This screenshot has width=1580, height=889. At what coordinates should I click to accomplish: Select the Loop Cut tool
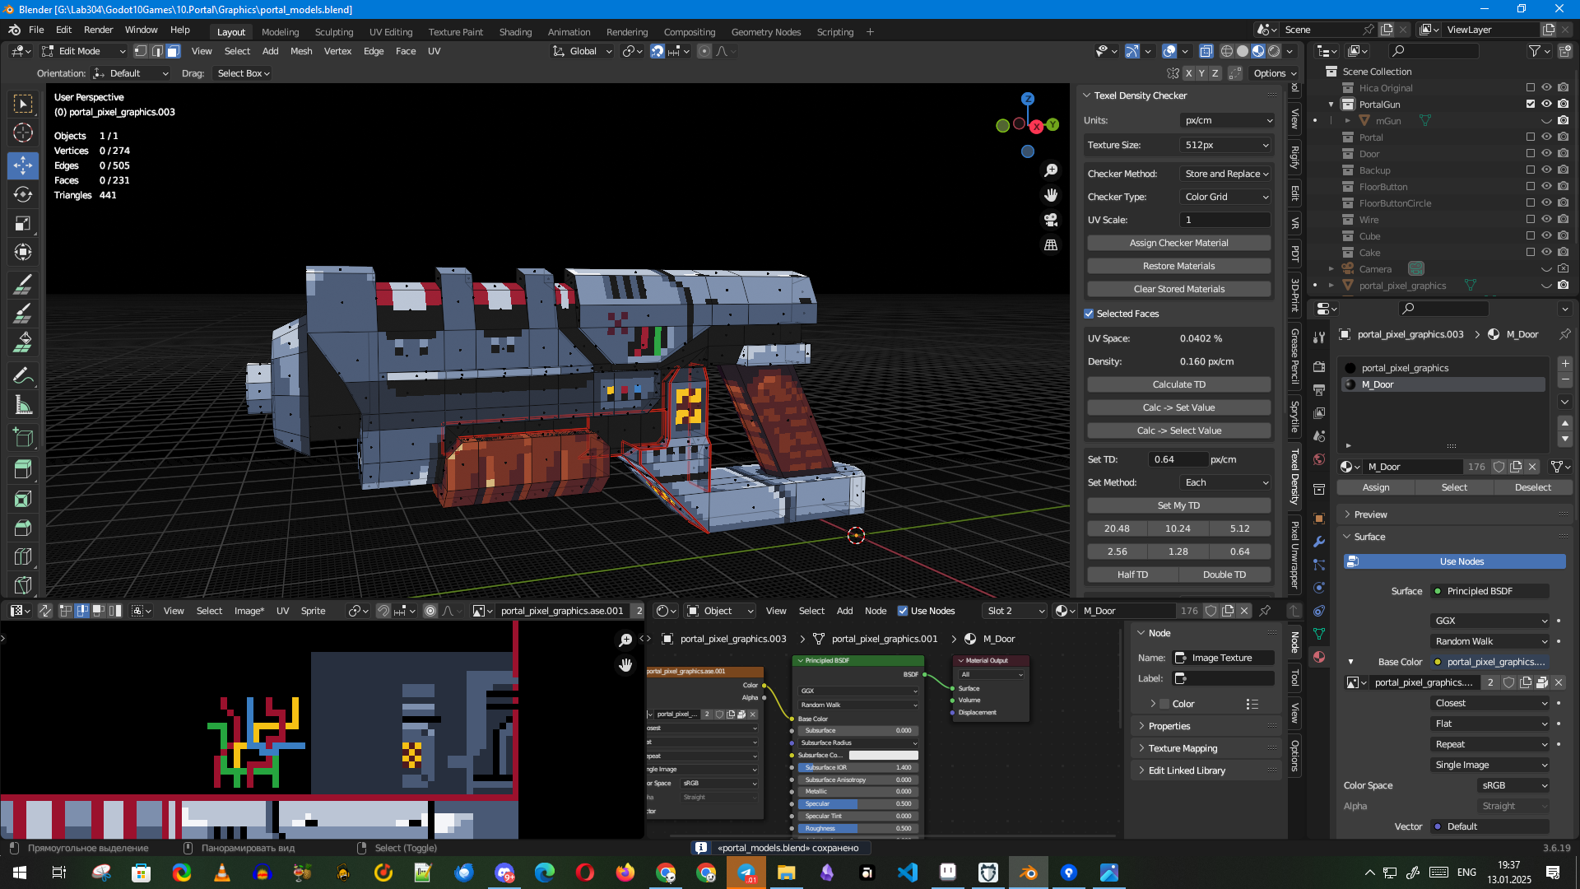[x=23, y=557]
